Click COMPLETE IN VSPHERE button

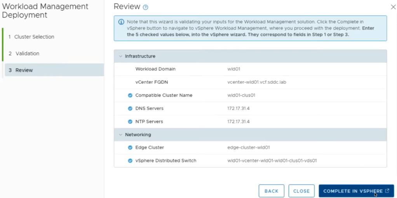(356, 191)
